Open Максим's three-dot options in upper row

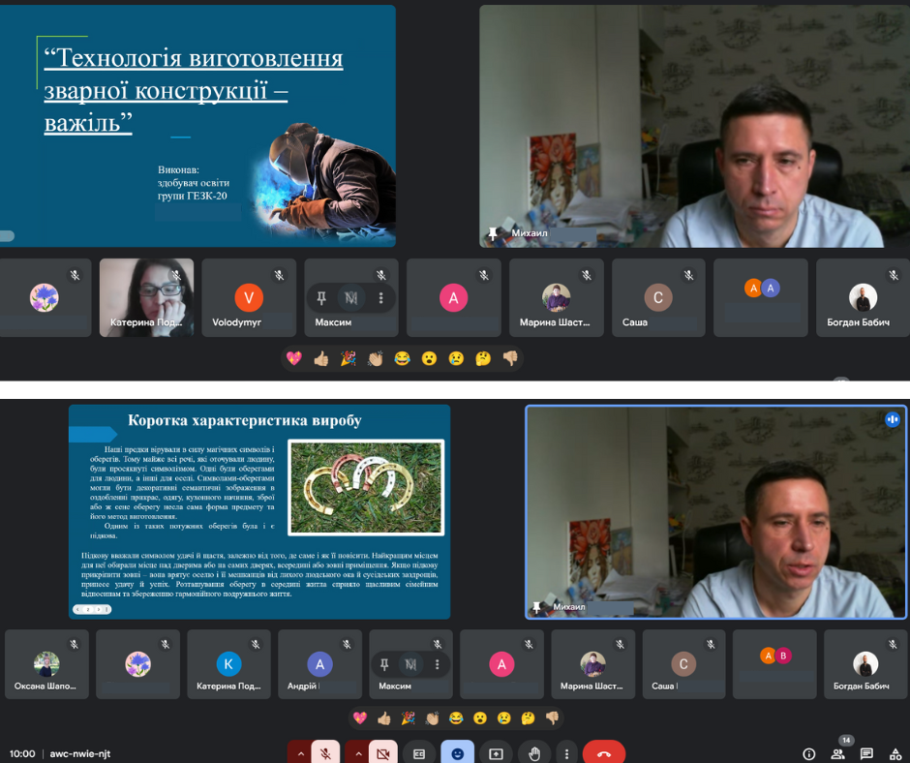coord(380,298)
